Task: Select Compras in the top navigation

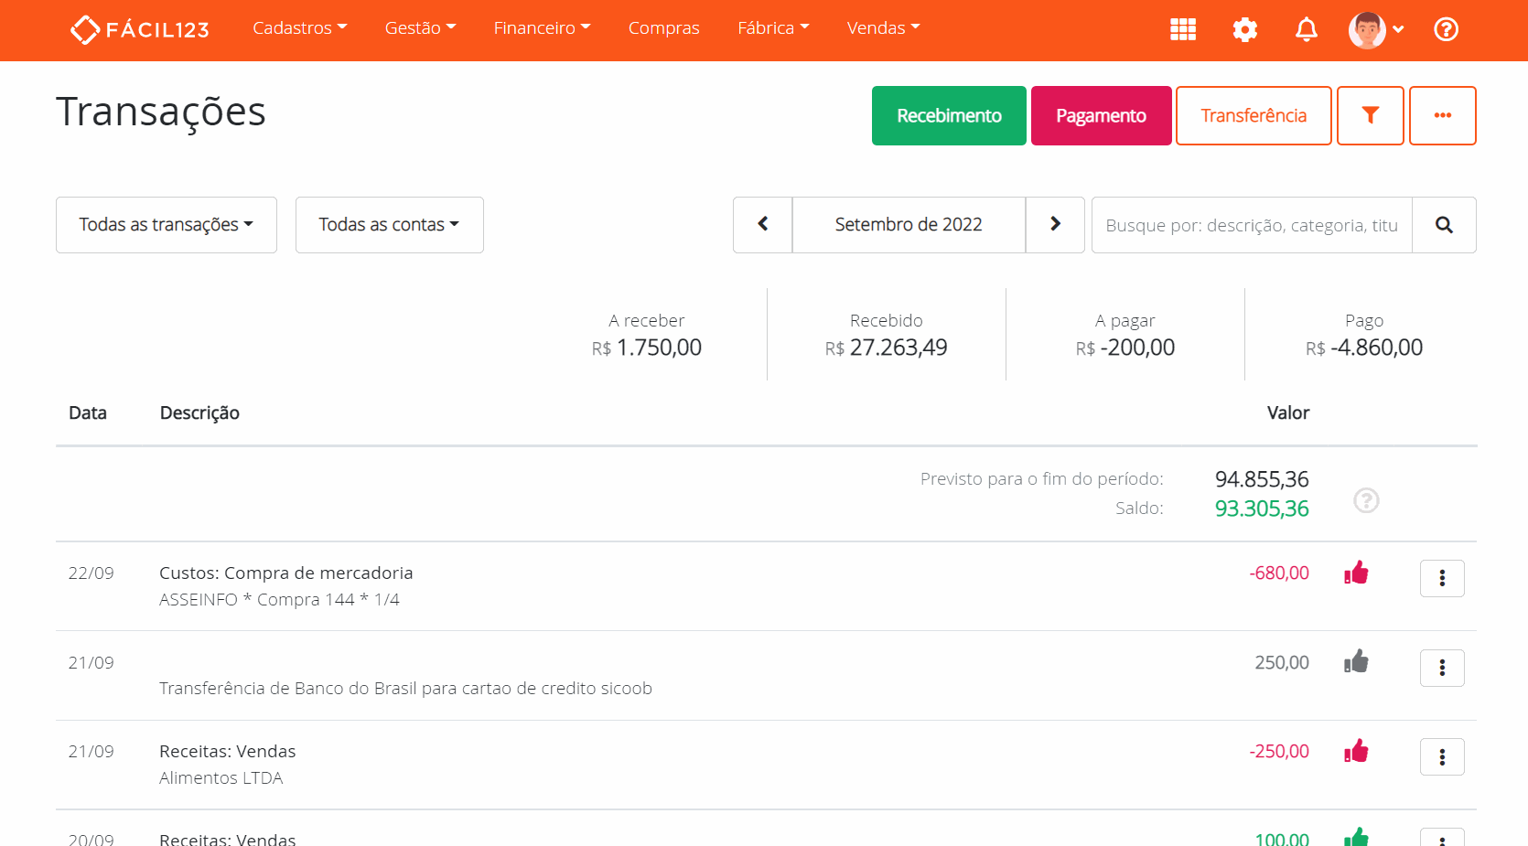Action: (663, 27)
